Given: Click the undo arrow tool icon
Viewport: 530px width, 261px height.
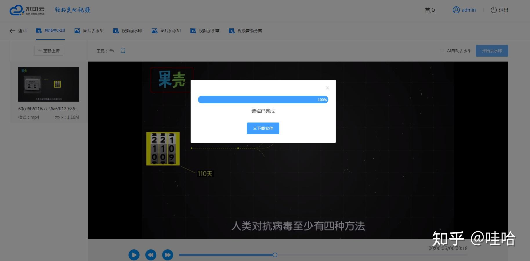Looking at the screenshot, I should tap(112, 51).
